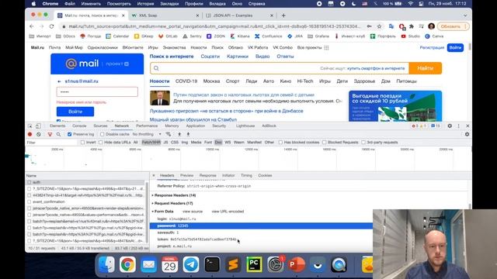
Task: Open network conditions wifi icon
Action: (169, 134)
